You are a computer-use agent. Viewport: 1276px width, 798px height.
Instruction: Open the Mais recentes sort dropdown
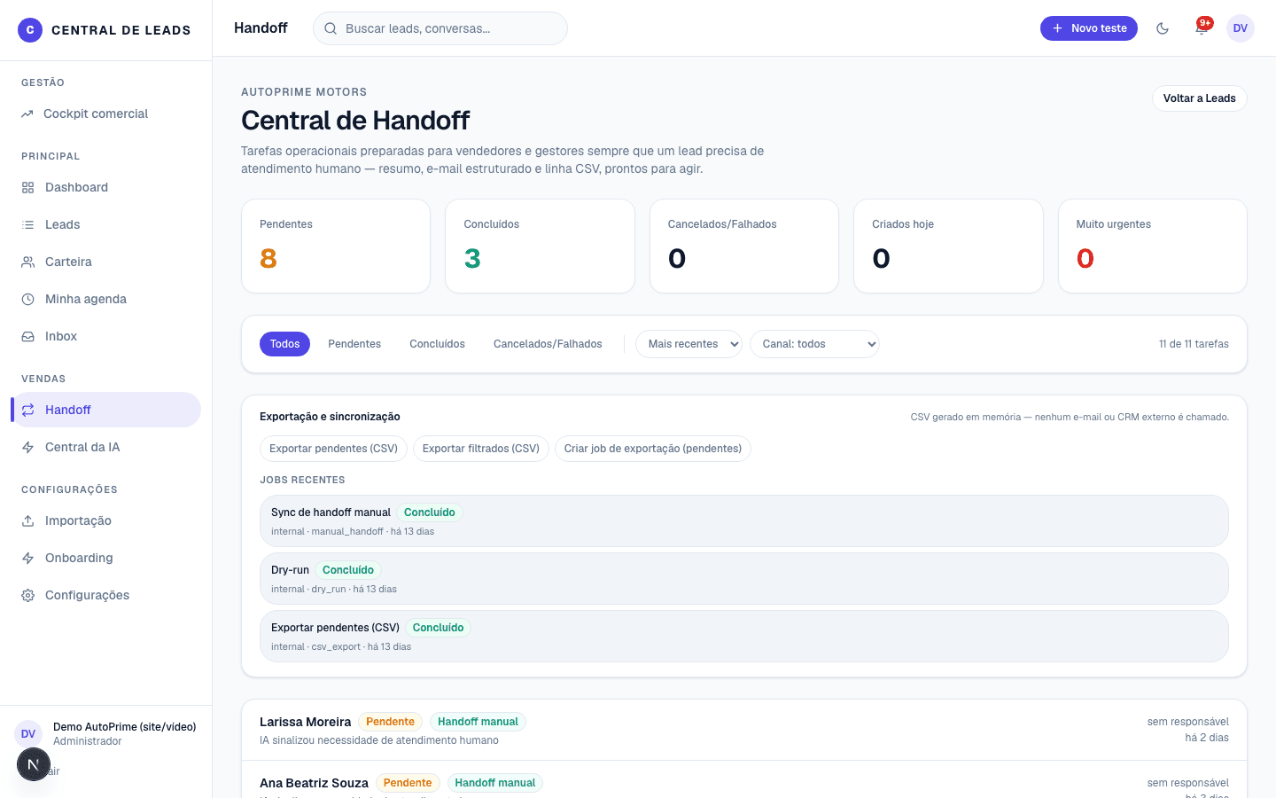[x=689, y=344]
